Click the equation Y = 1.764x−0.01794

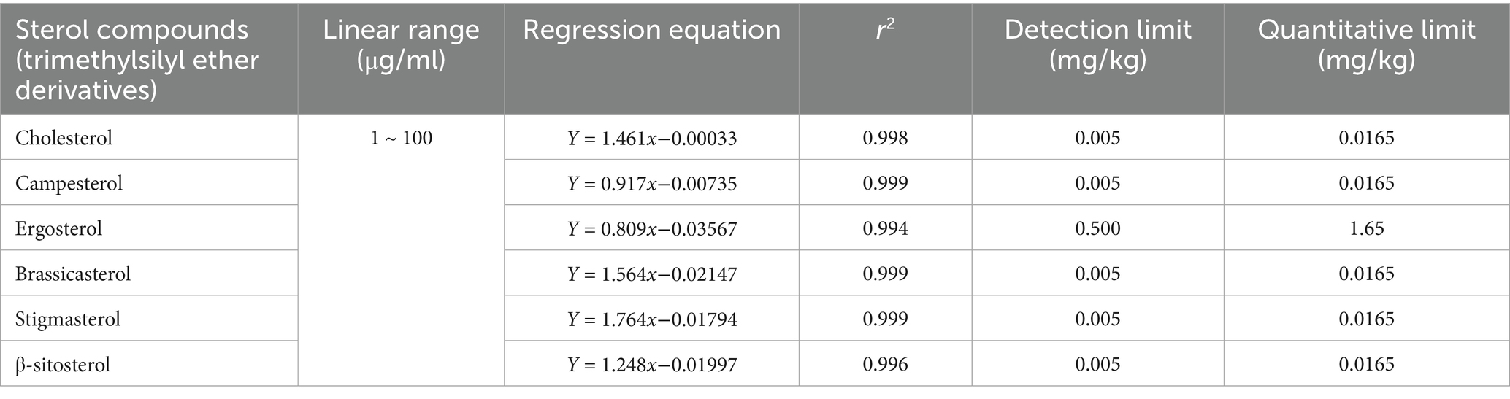(x=652, y=319)
